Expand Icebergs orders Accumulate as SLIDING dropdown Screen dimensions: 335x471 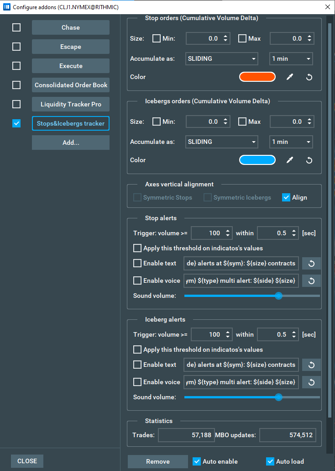[x=222, y=142]
